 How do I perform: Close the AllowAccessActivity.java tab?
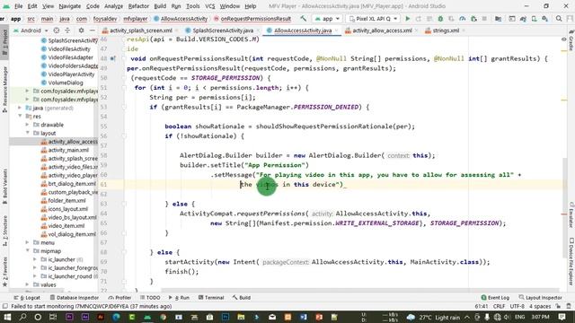pos(336,31)
